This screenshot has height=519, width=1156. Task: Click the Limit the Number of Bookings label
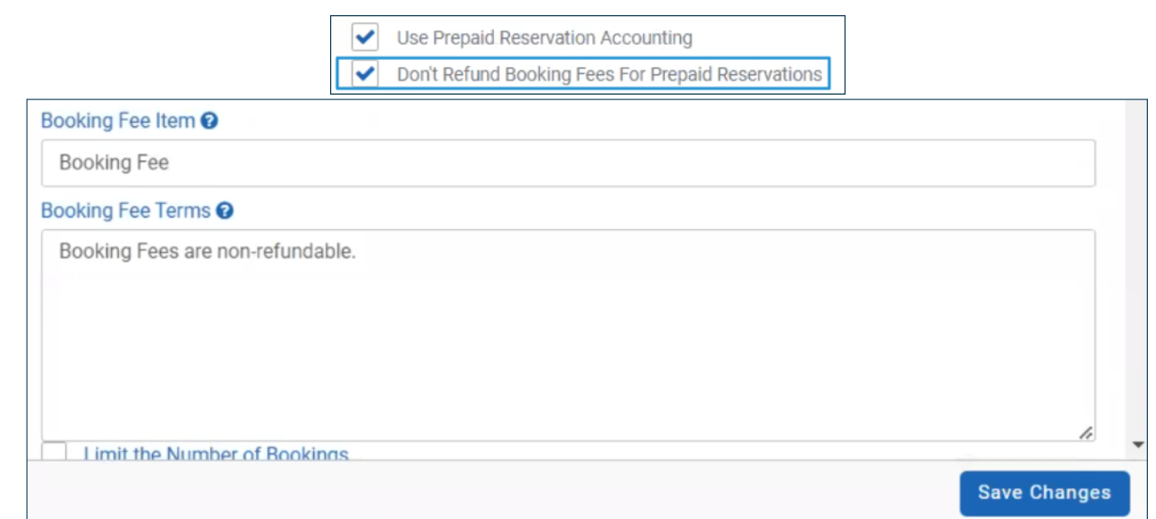coord(216,454)
